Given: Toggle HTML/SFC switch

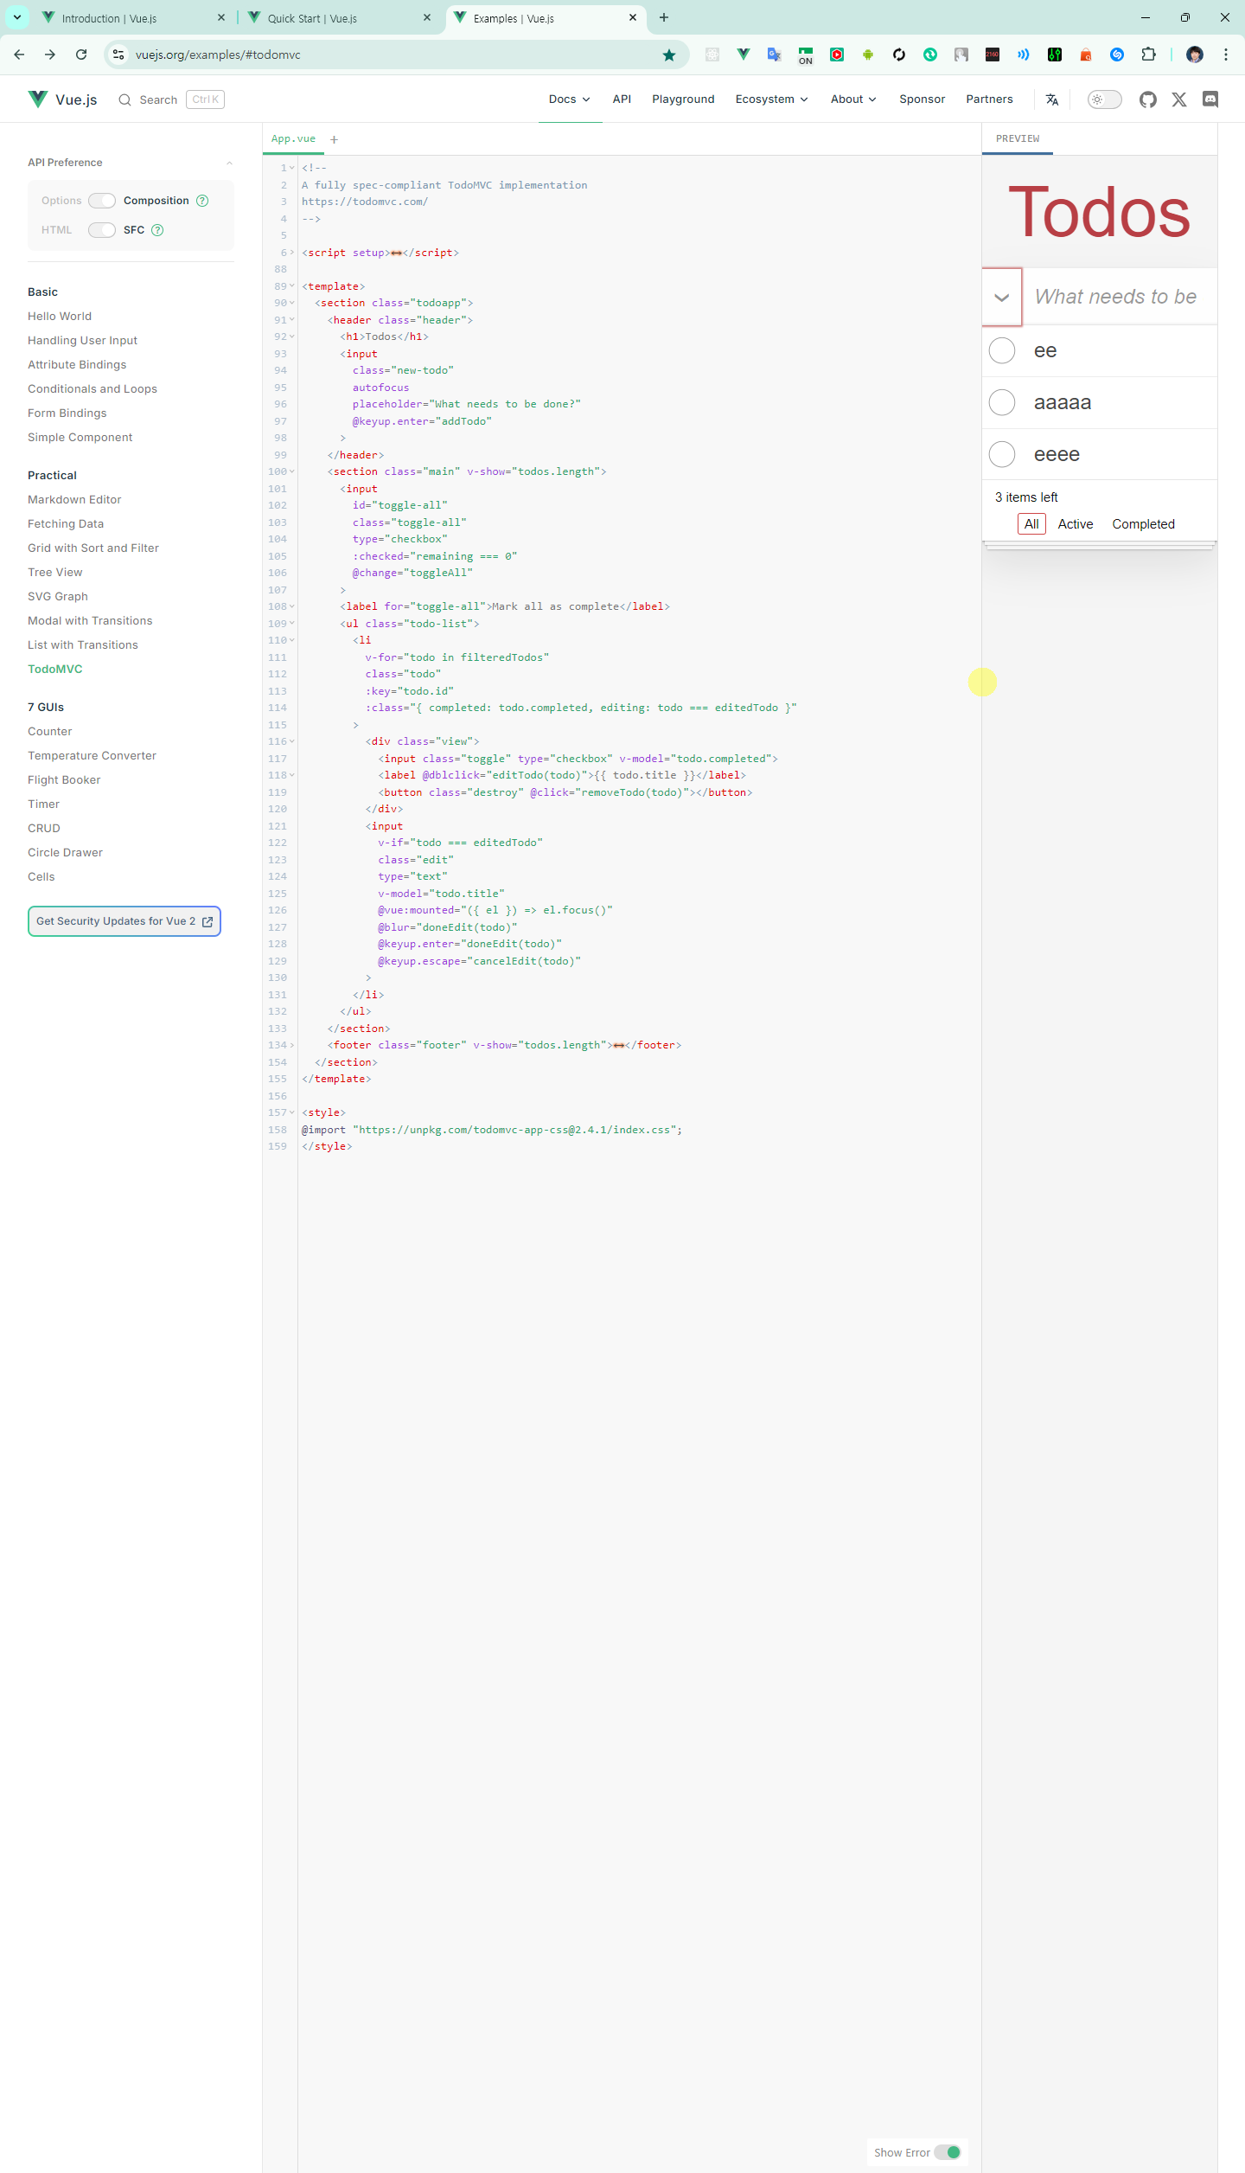Looking at the screenshot, I should (x=102, y=230).
